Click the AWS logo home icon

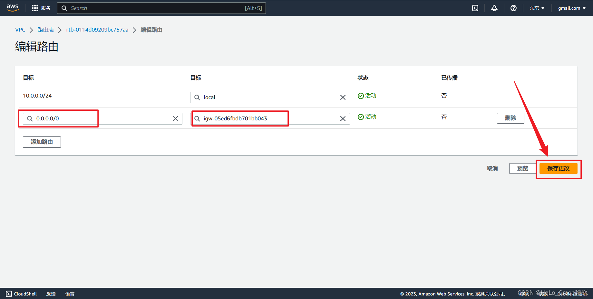[x=13, y=8]
